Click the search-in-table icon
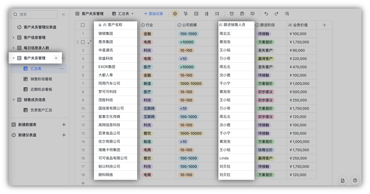Screen dimensions: 370x194 point(287,14)
